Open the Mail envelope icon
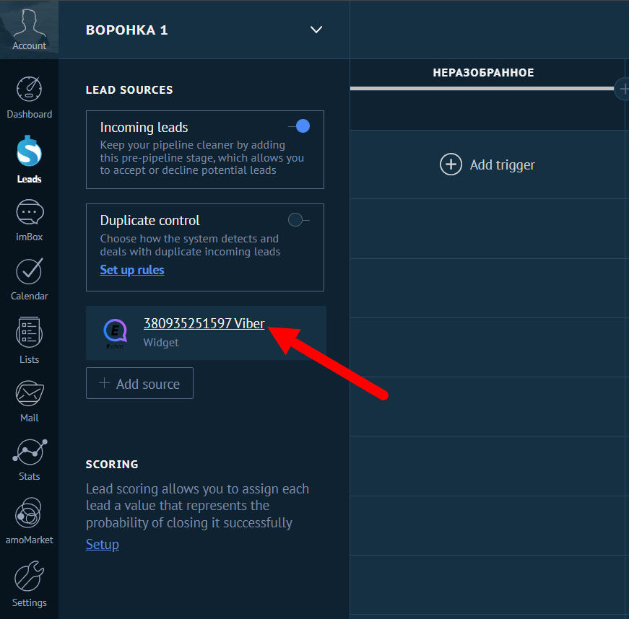This screenshot has height=619, width=629. point(30,393)
